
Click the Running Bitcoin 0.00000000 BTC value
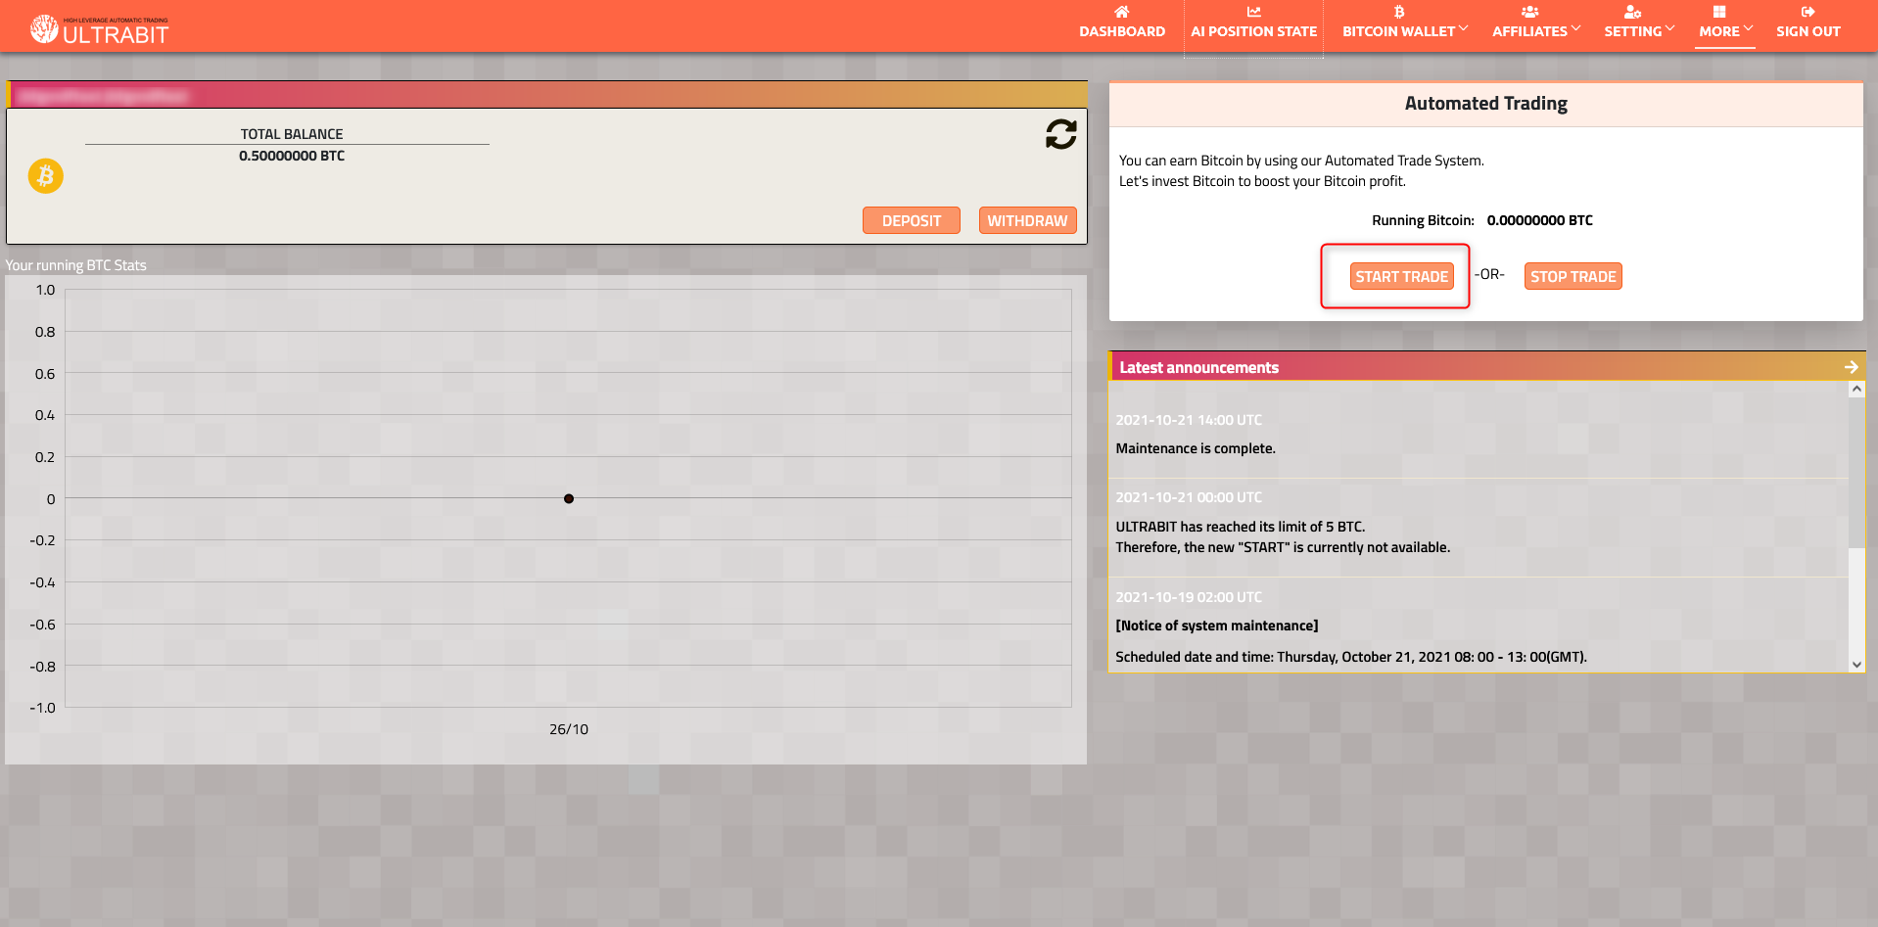coord(1539,220)
